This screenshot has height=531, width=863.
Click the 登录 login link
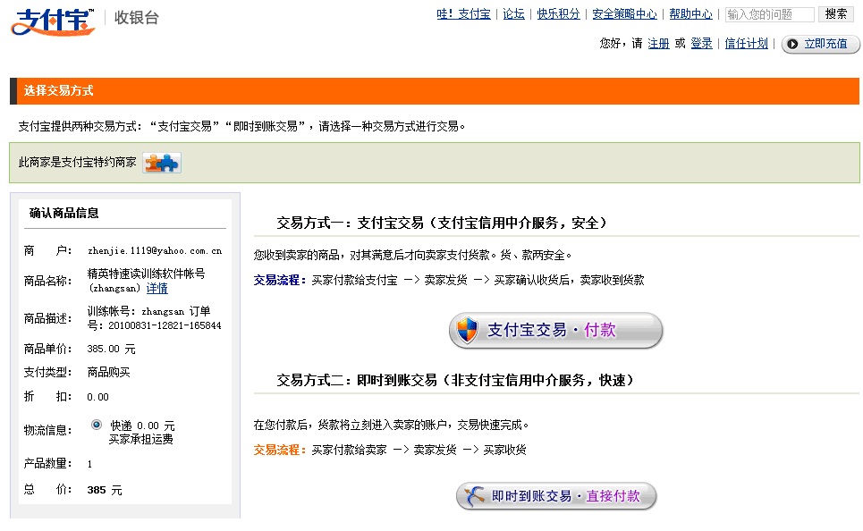pos(701,44)
